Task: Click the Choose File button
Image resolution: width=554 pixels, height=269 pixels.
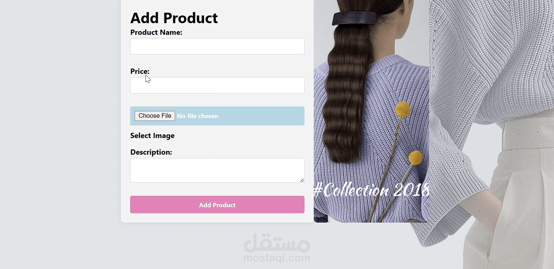Action: [155, 116]
